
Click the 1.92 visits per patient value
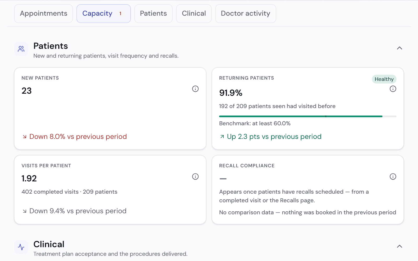(x=29, y=179)
